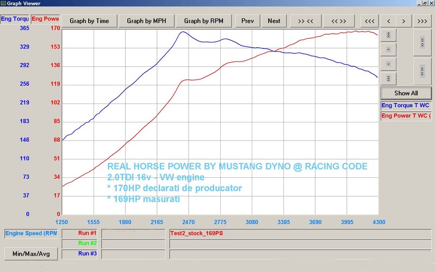Click the single up chevron button

388,50
